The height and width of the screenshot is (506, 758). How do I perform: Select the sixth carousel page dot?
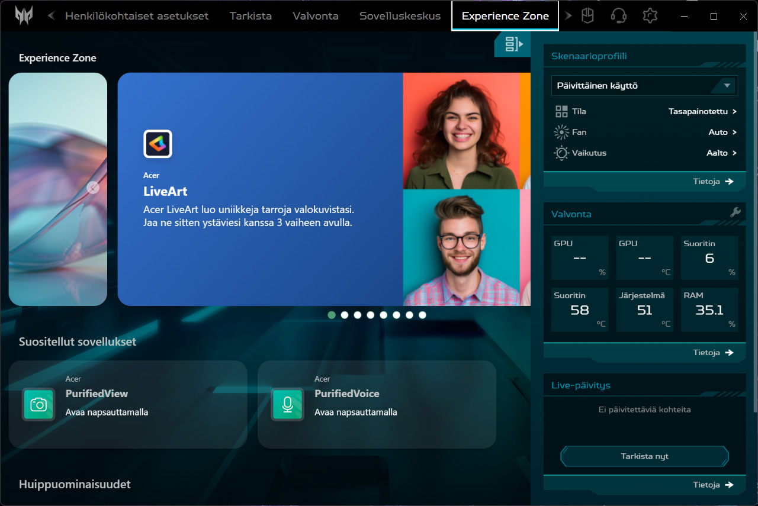click(x=397, y=315)
